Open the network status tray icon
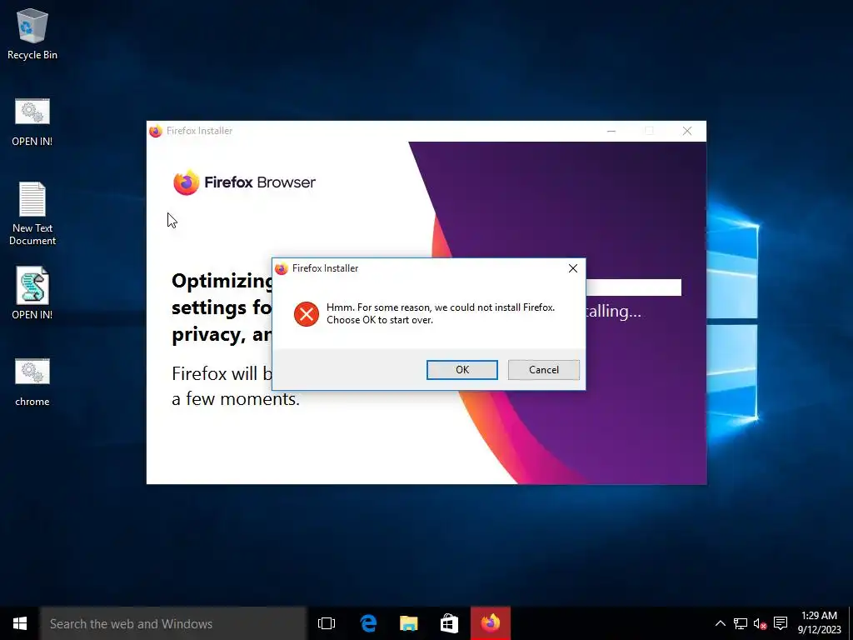 tap(740, 623)
